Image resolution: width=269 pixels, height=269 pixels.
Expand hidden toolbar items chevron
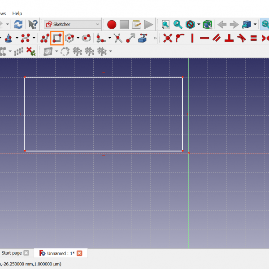[x=156, y=38]
